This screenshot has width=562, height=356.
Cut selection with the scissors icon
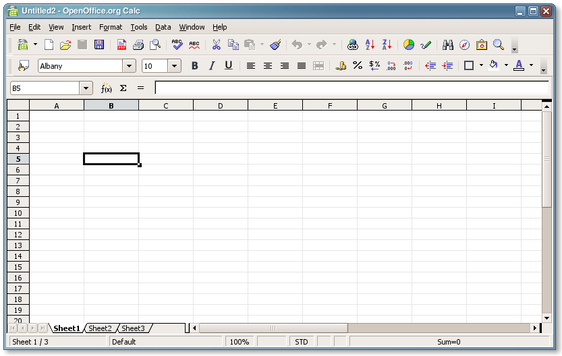(216, 44)
